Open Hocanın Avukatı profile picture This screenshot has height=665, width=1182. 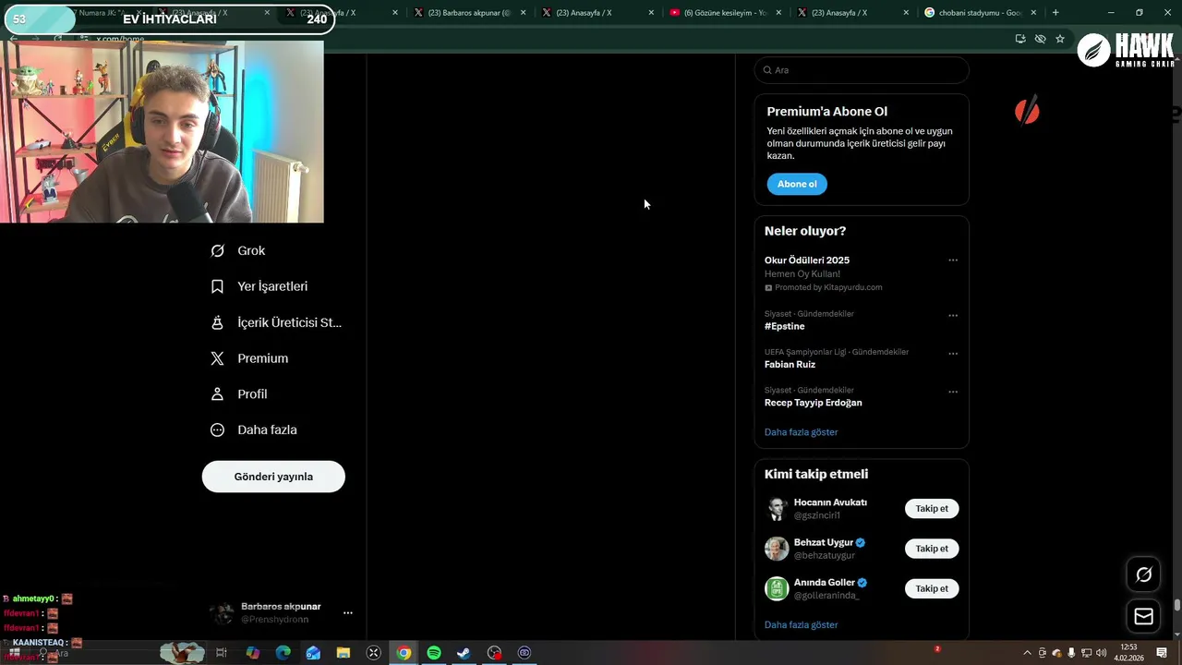777,509
